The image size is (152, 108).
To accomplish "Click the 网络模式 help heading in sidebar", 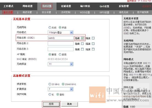I will point(128,59).
